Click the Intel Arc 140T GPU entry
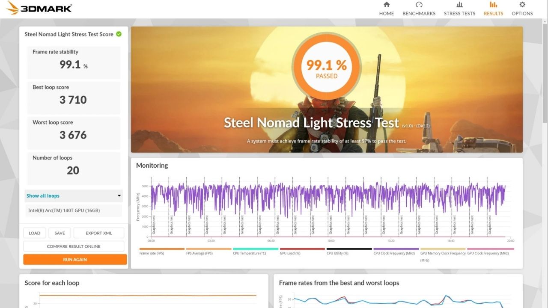The height and width of the screenshot is (308, 548). pos(73,210)
